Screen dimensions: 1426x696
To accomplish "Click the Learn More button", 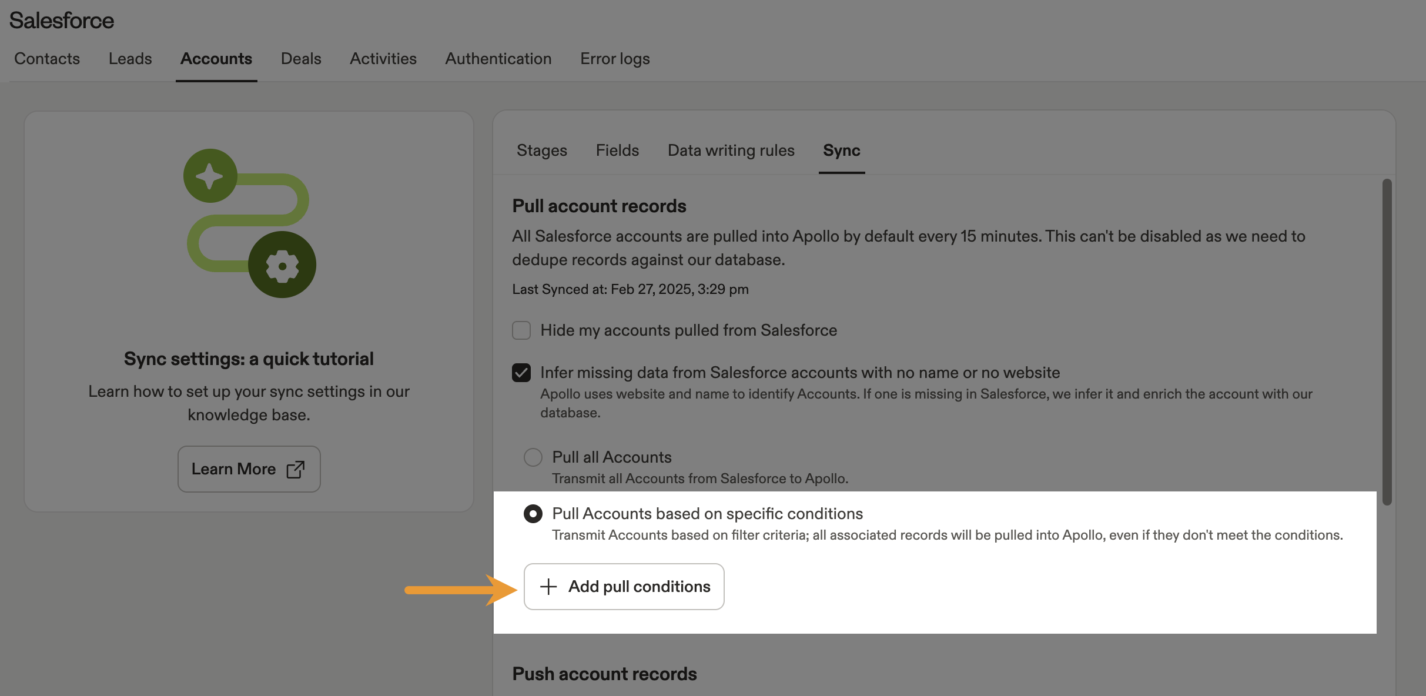I will click(x=249, y=469).
